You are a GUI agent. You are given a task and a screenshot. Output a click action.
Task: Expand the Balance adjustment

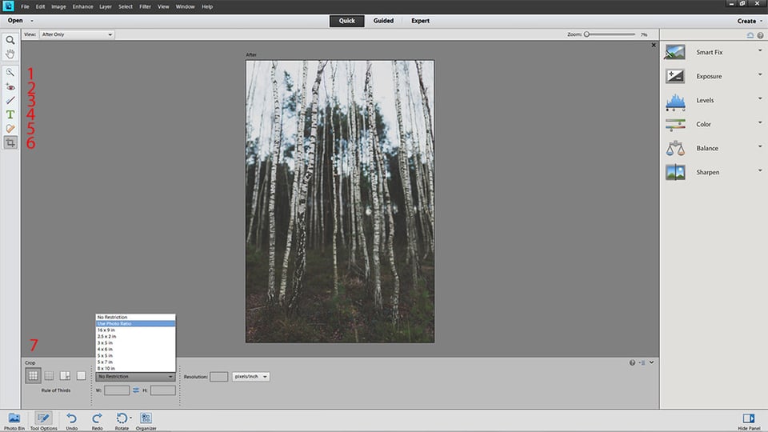coord(760,146)
